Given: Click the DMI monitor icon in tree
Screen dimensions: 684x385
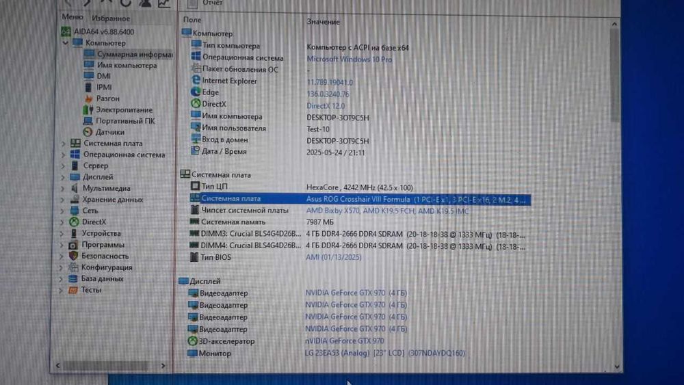Looking at the screenshot, I should (89, 76).
